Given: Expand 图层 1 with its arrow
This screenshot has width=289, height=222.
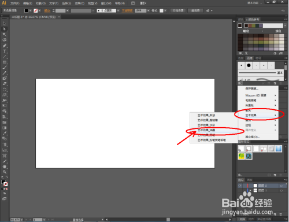Looking at the screenshot, I should (250, 191).
